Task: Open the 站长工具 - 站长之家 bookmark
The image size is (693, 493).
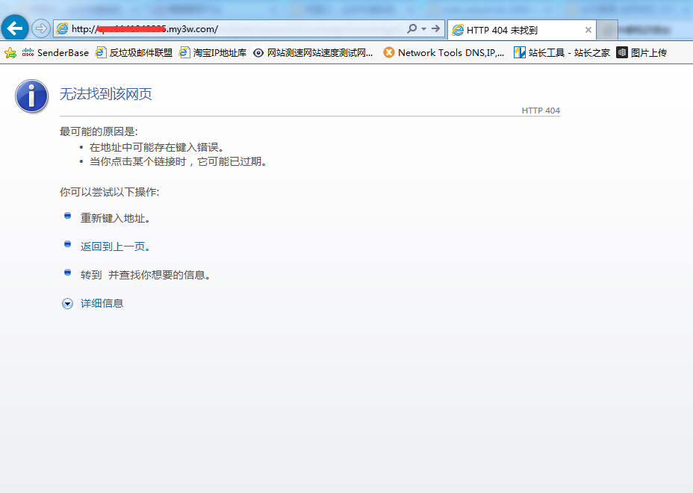Action: (x=562, y=53)
